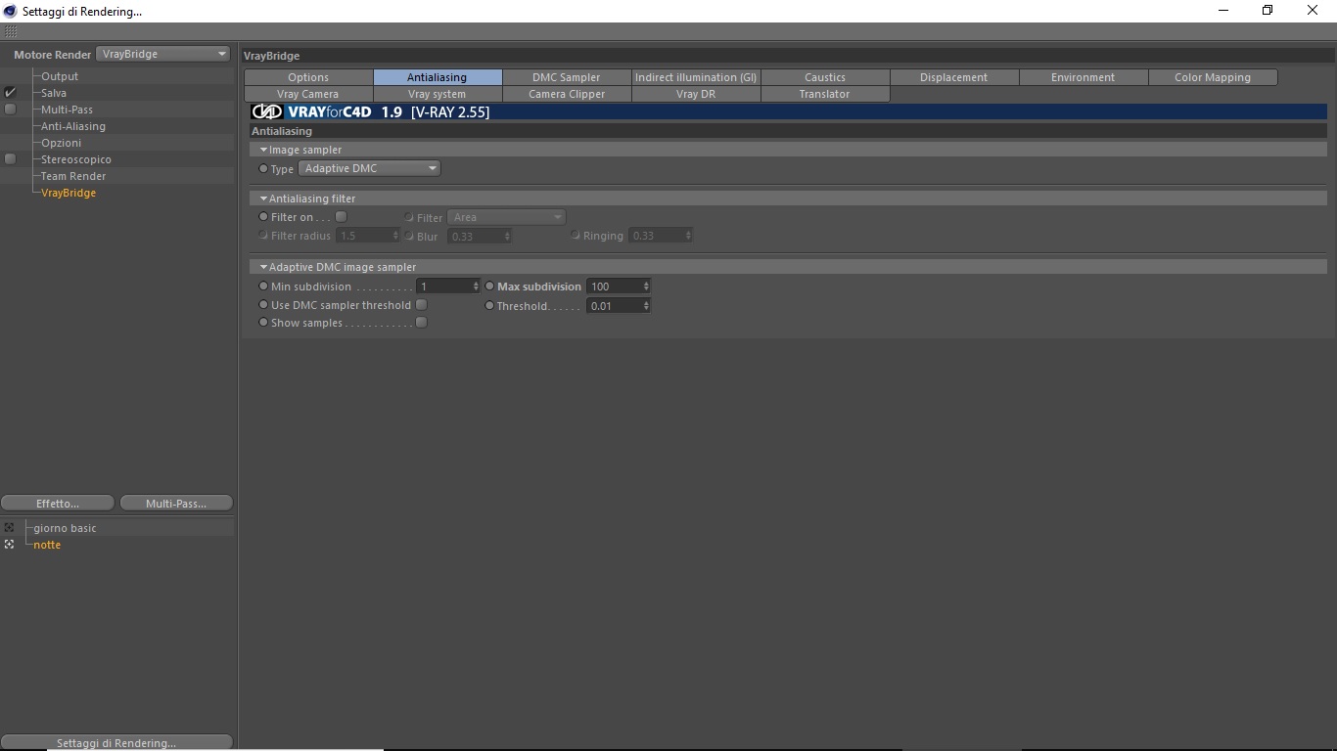Select VrayBridge in the settings tree

[69, 193]
